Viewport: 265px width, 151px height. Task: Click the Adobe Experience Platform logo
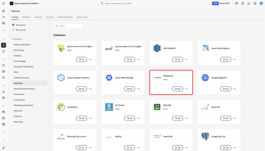[x=12, y=4]
